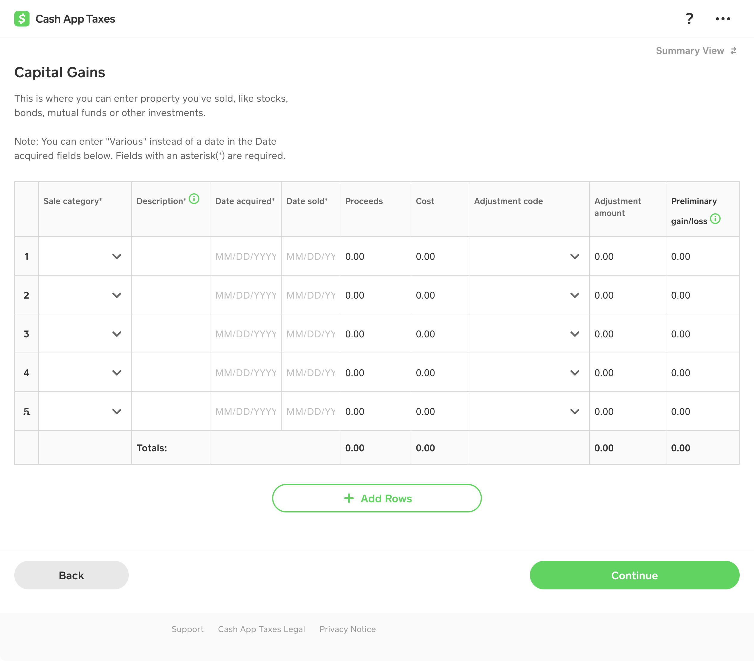Screen dimensions: 754x661
Task: Focus Date acquired field in row 5
Action: tap(246, 411)
